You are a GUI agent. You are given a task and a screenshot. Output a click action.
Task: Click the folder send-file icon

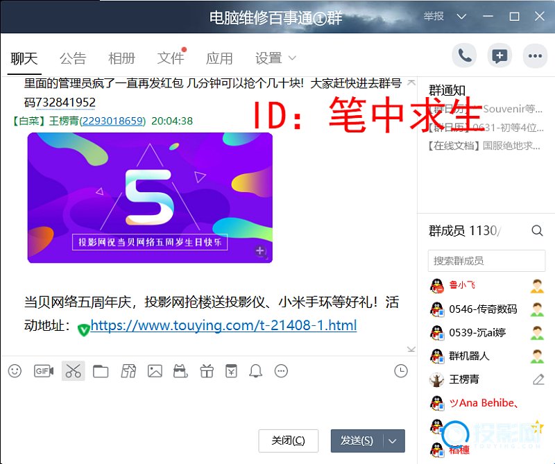point(101,371)
